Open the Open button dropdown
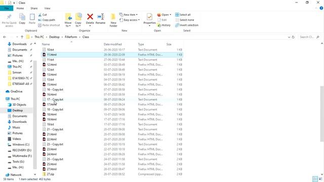324x182 pixels. [x=164, y=15]
